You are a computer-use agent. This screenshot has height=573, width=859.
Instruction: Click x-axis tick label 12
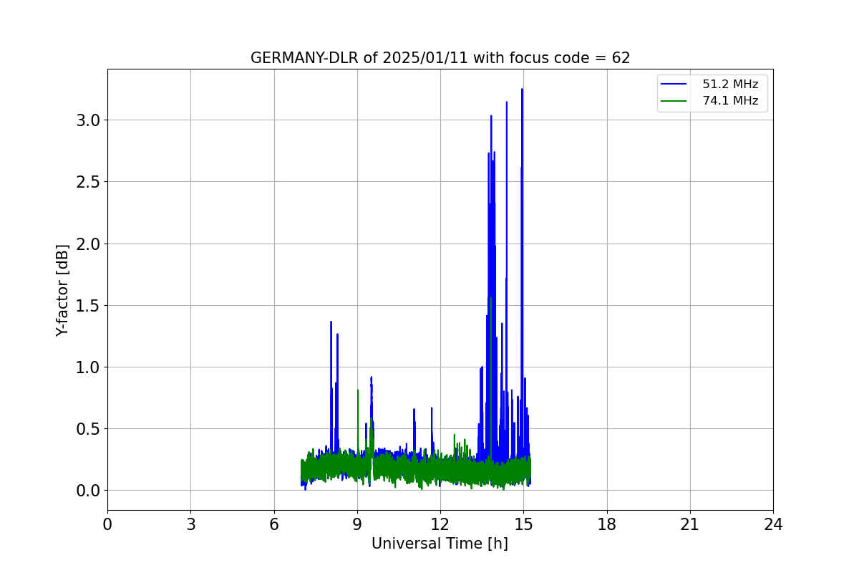point(440,524)
